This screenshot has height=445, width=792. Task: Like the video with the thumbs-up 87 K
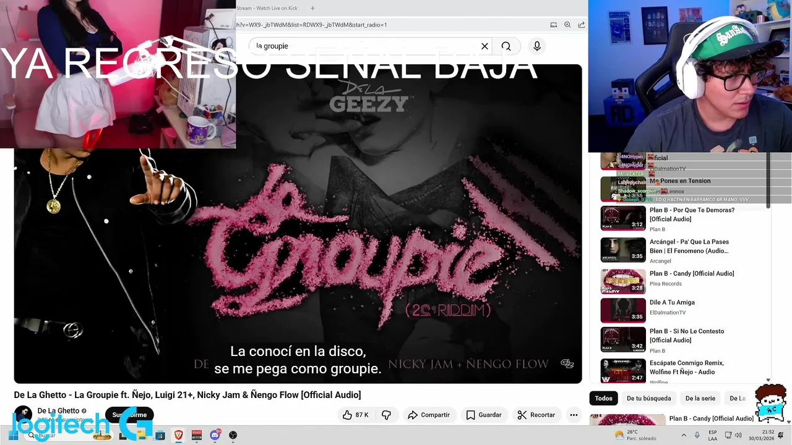pos(355,415)
